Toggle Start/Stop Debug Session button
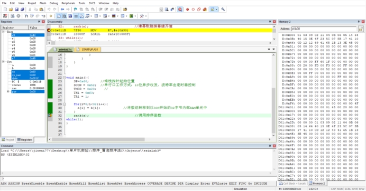The image size is (366, 191). 180,9
